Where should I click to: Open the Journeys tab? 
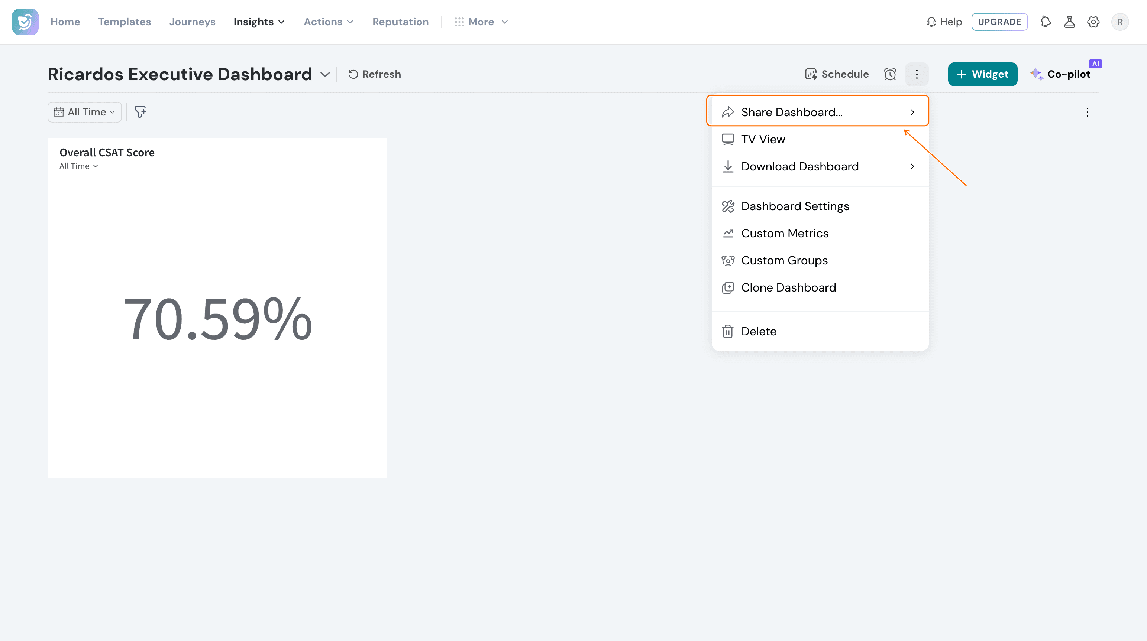click(193, 22)
